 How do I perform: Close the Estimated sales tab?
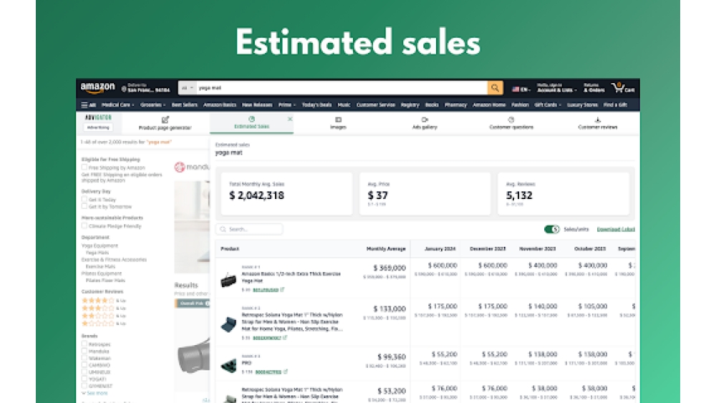tap(290, 119)
